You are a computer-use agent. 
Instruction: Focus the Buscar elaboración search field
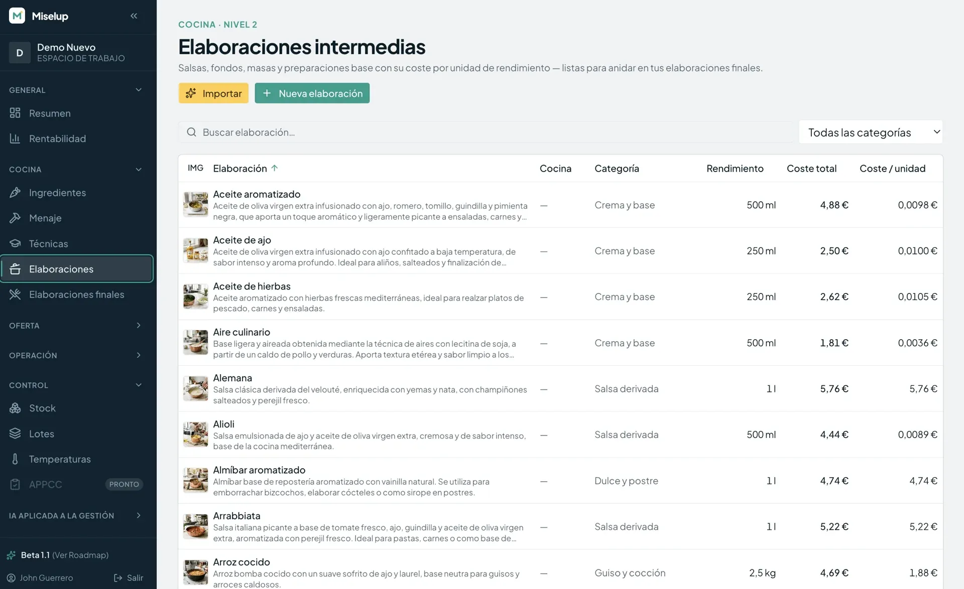click(486, 132)
